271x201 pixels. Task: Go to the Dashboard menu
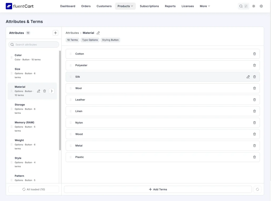click(67, 6)
